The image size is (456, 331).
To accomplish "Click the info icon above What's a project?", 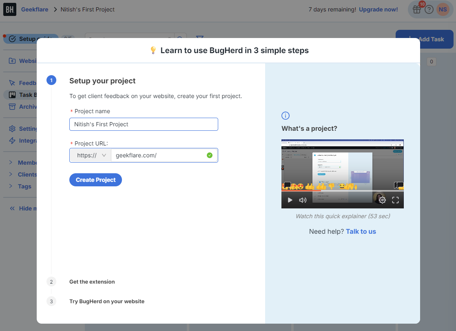I will click(x=286, y=116).
